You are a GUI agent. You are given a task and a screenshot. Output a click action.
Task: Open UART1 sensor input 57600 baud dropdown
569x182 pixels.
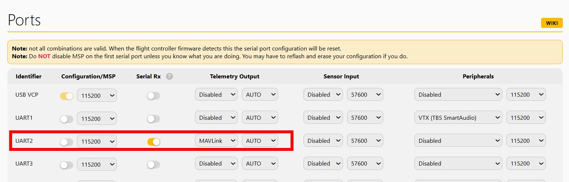[x=365, y=118]
